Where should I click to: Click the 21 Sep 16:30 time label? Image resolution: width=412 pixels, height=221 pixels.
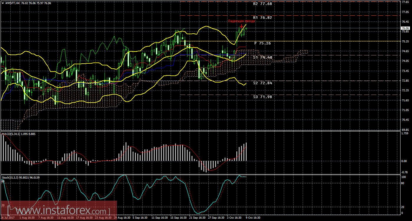(197, 218)
